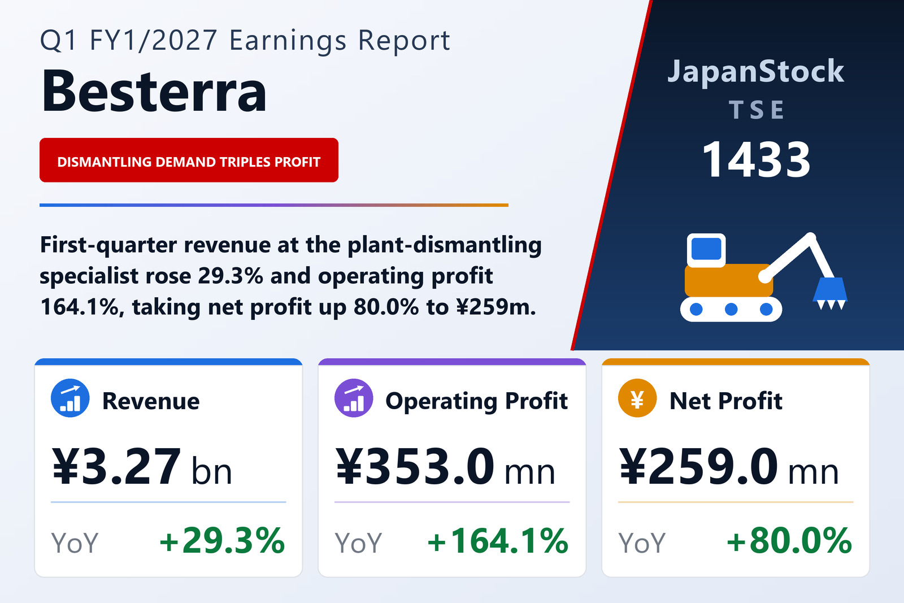The image size is (904, 603).
Task: Click the excavator illustration
Action: pyautogui.click(x=764, y=277)
